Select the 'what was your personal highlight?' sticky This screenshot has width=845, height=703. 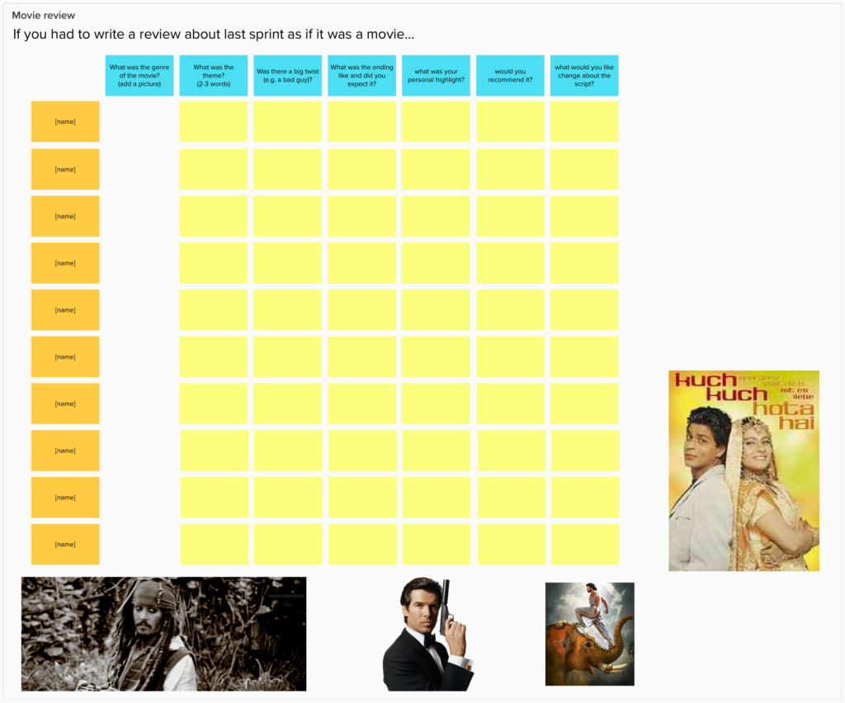coord(436,76)
